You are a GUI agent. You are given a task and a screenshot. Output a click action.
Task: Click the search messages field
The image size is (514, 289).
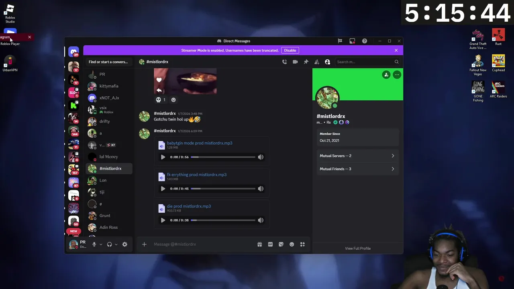[367, 62]
